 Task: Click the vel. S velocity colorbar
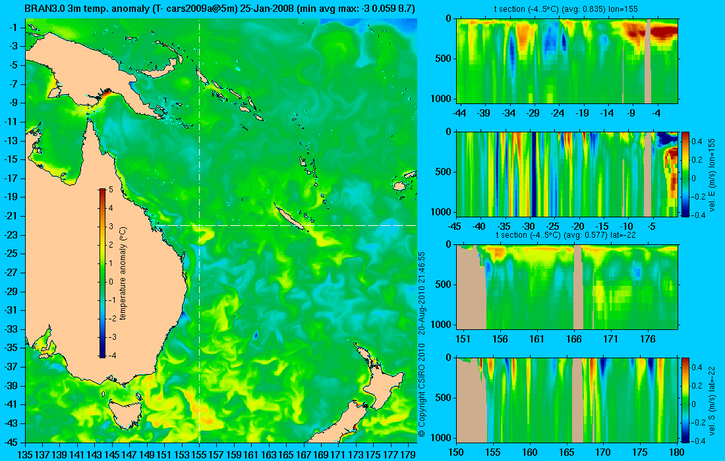tap(685, 400)
